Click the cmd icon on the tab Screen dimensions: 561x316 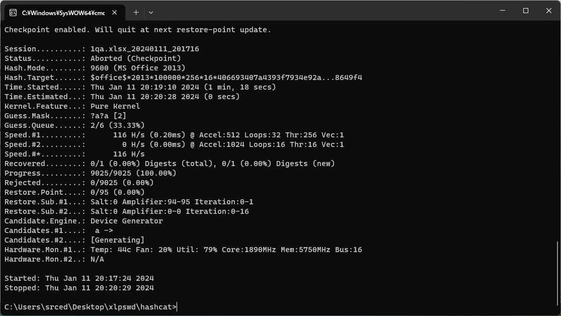tap(13, 12)
